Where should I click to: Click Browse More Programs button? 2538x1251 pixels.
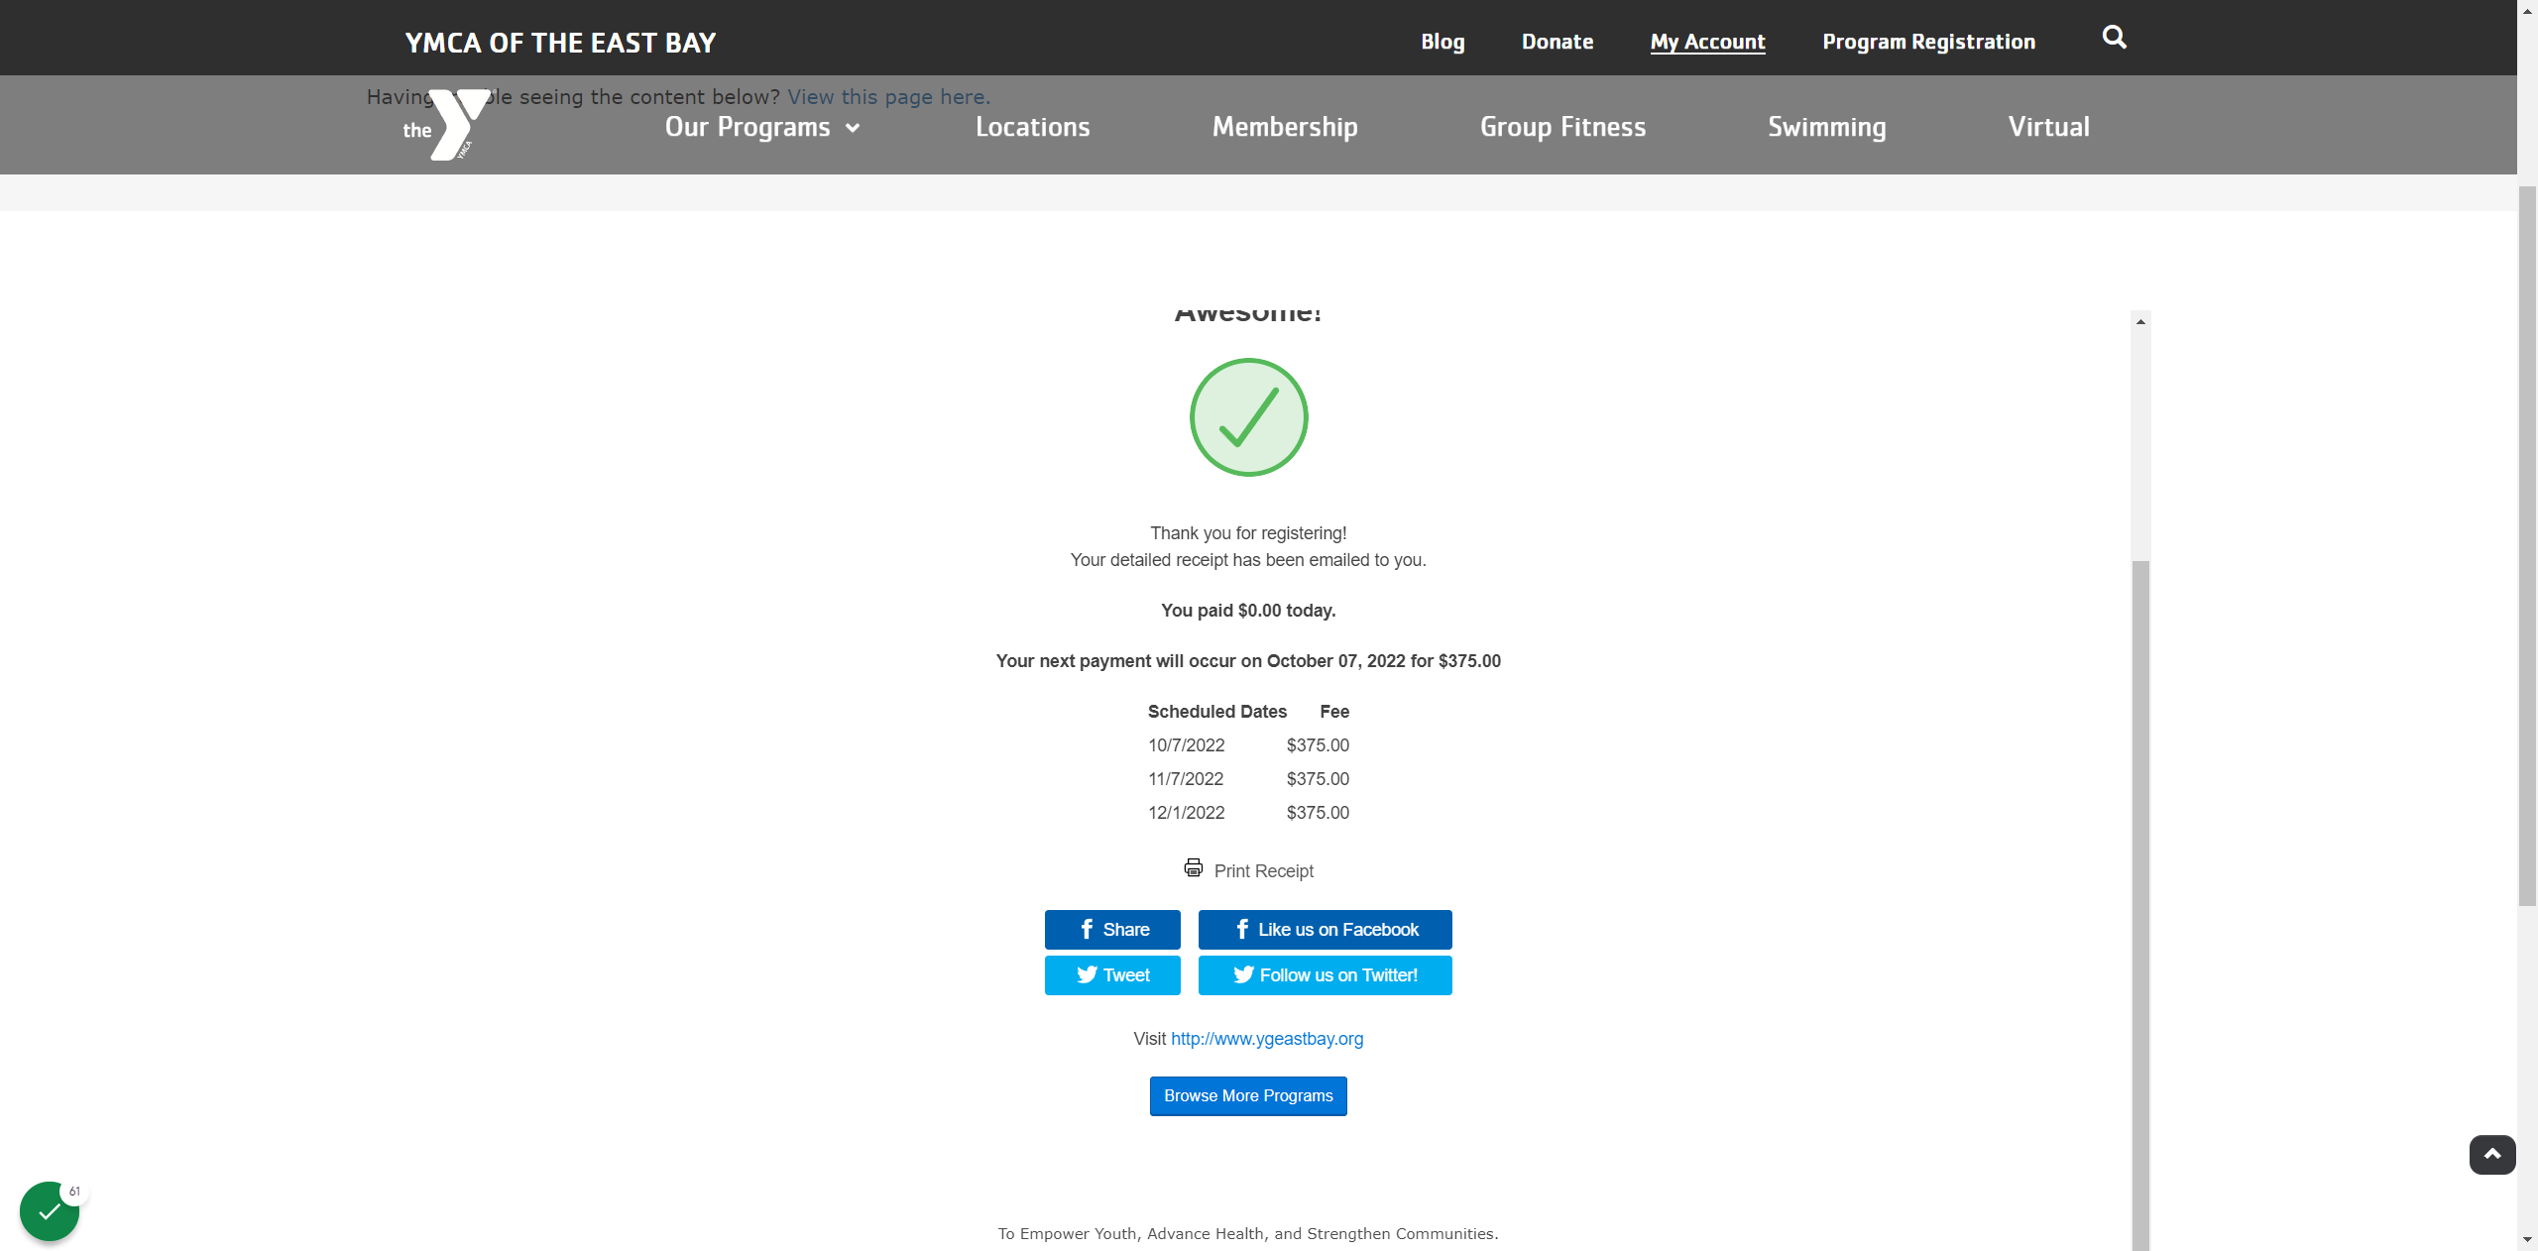pyautogui.click(x=1248, y=1096)
